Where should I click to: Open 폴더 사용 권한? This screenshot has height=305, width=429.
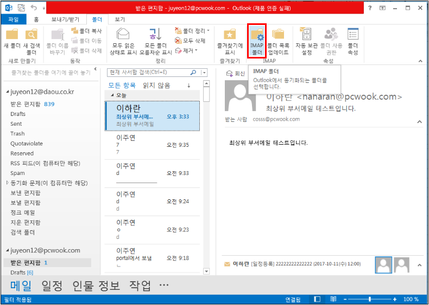pos(331,41)
